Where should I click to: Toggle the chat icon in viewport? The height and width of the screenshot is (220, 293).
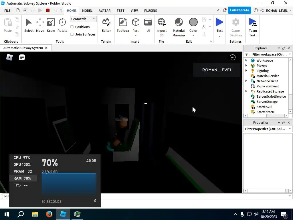click(x=22, y=57)
